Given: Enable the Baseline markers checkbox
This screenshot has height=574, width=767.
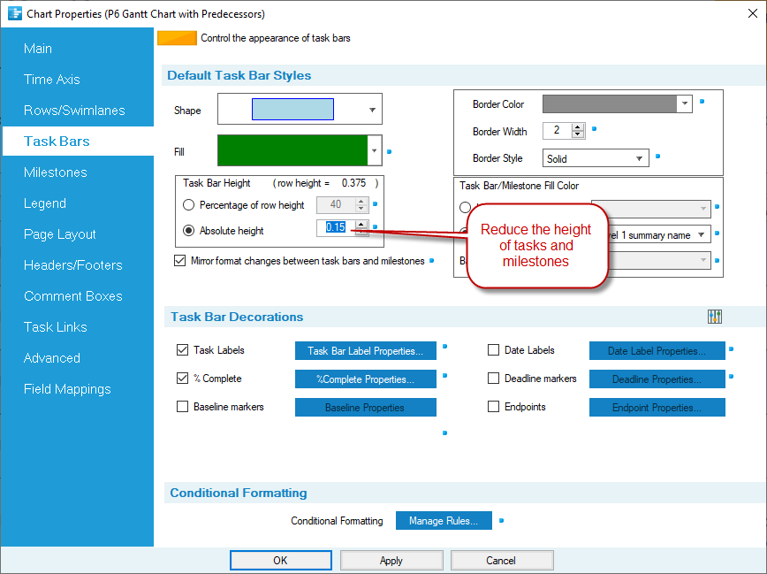Looking at the screenshot, I should point(183,407).
